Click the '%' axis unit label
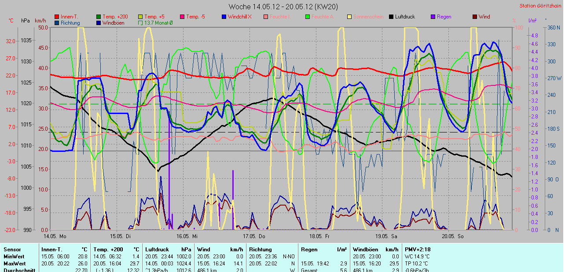This screenshot has width=565, height=272. click(x=514, y=21)
